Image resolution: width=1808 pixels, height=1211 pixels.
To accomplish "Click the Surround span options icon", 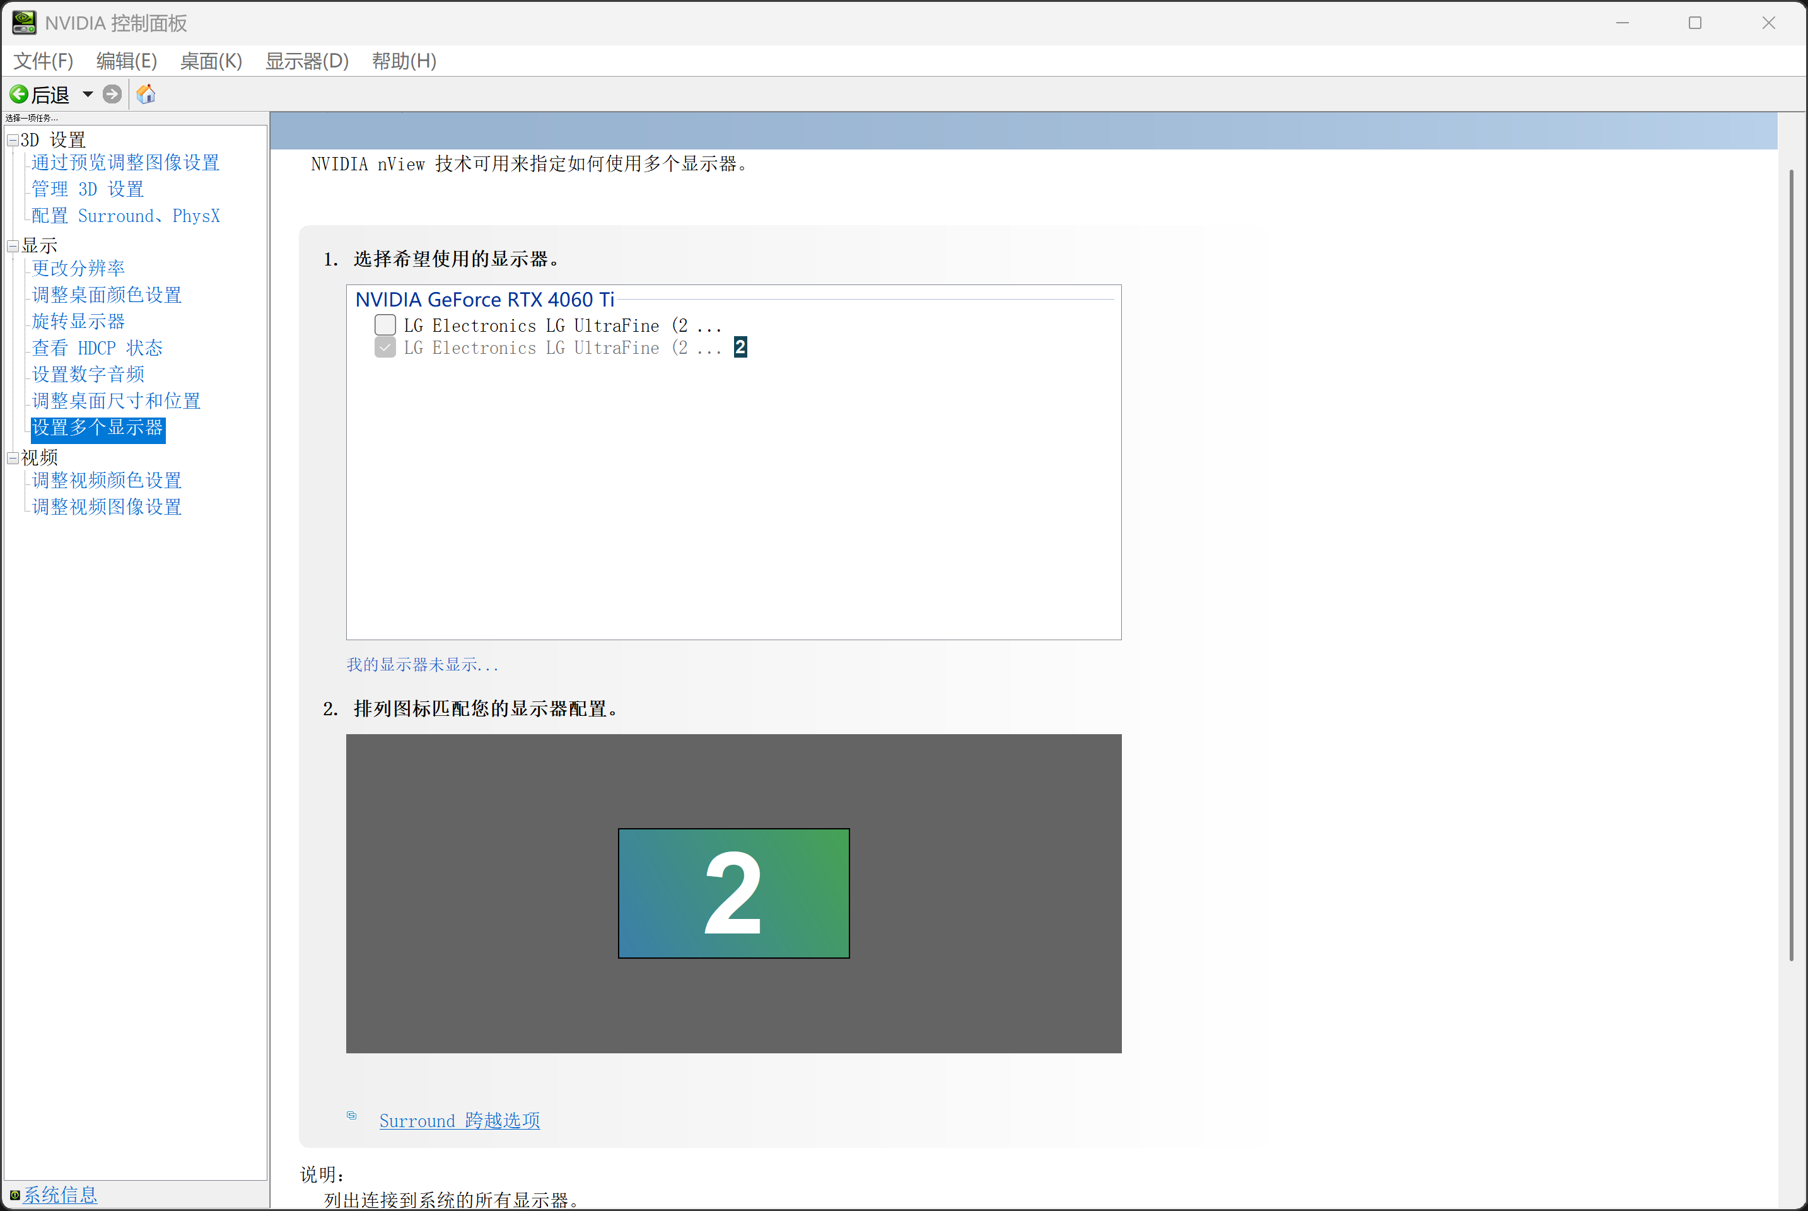I will click(x=352, y=1115).
